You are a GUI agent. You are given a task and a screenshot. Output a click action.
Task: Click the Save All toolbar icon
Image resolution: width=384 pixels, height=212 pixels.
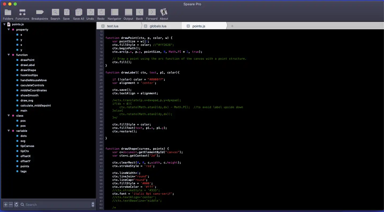pyautogui.click(x=78, y=13)
